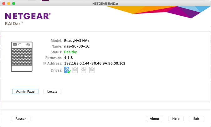Minimize the window with the yellow button
211x127 pixels.
(9, 3)
